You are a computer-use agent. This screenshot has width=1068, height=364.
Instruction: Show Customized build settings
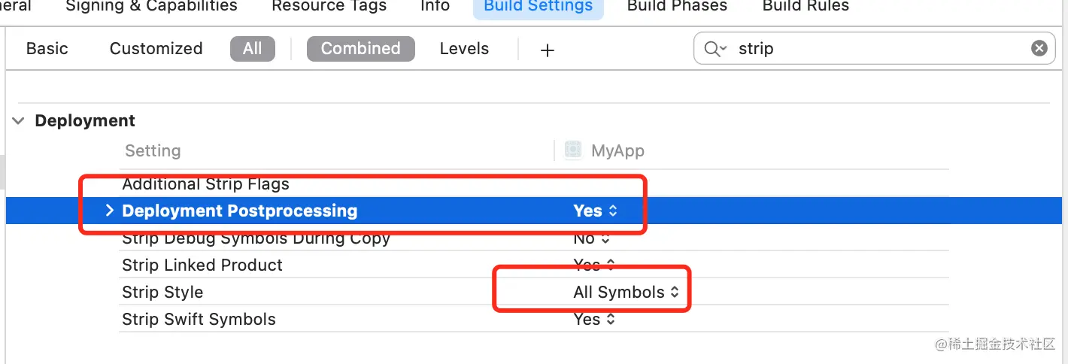click(156, 49)
